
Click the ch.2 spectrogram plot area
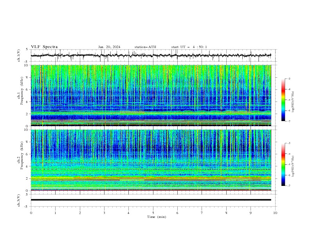151,160
